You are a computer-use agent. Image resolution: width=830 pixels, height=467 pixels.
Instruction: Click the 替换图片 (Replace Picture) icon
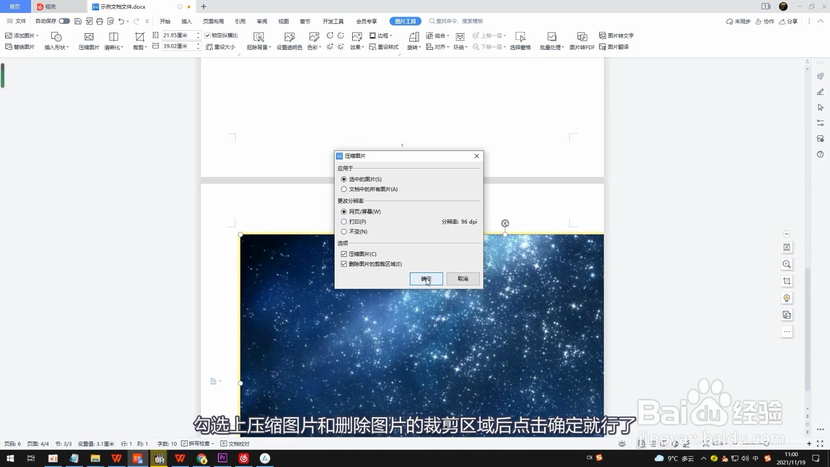[x=20, y=47]
